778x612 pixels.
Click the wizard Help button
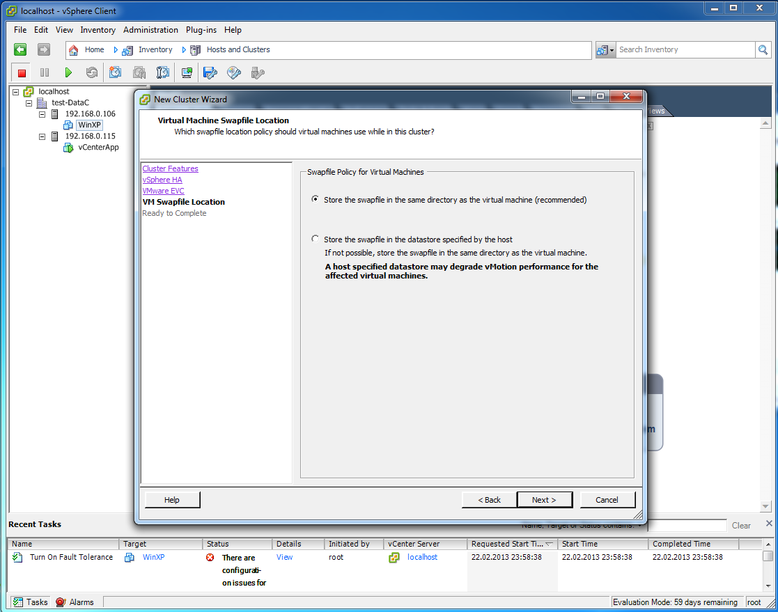(172, 500)
